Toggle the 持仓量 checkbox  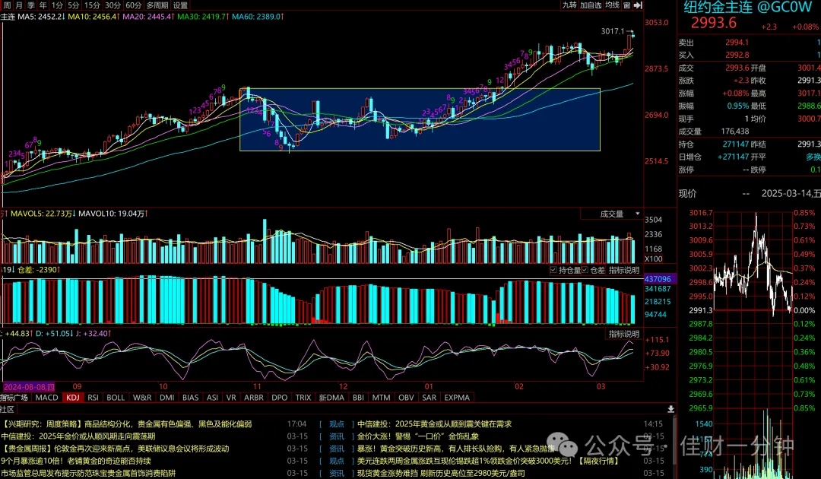553,270
